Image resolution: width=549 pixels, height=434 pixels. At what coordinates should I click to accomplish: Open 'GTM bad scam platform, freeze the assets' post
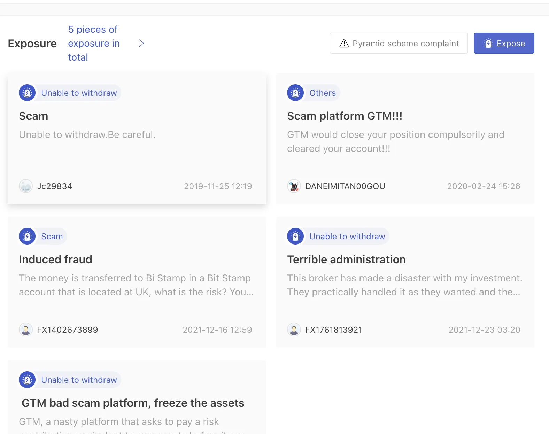133,403
